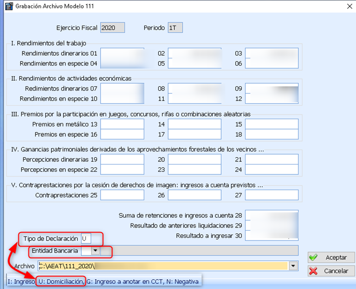
Task: Close the Grabación Archivo Modelo 111 window
Action: tap(348, 6)
